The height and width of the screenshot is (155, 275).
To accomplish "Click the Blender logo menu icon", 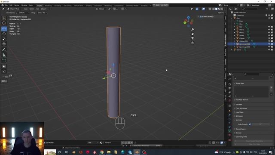I will coord(3,5).
